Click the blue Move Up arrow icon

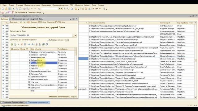29,44
